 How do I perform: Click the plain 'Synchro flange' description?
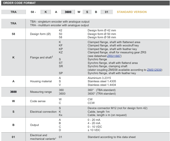tap(97, 59)
